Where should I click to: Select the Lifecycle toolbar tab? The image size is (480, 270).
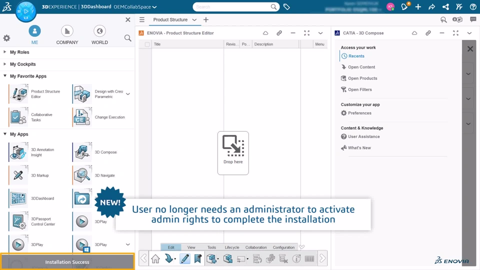point(232,247)
